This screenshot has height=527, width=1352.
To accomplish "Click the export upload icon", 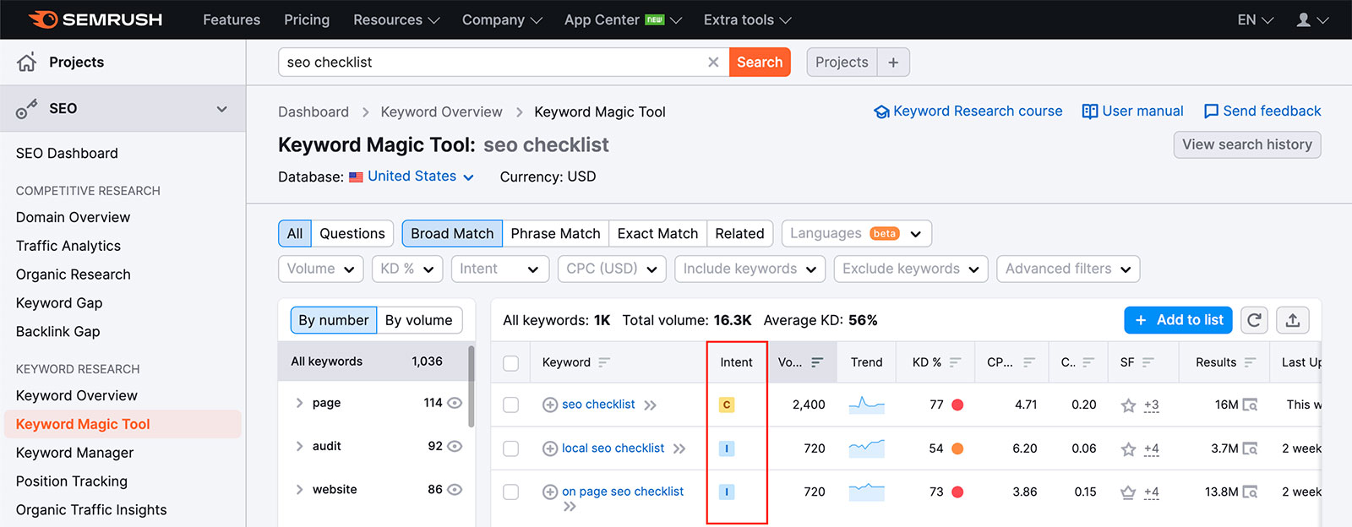I will (x=1293, y=320).
